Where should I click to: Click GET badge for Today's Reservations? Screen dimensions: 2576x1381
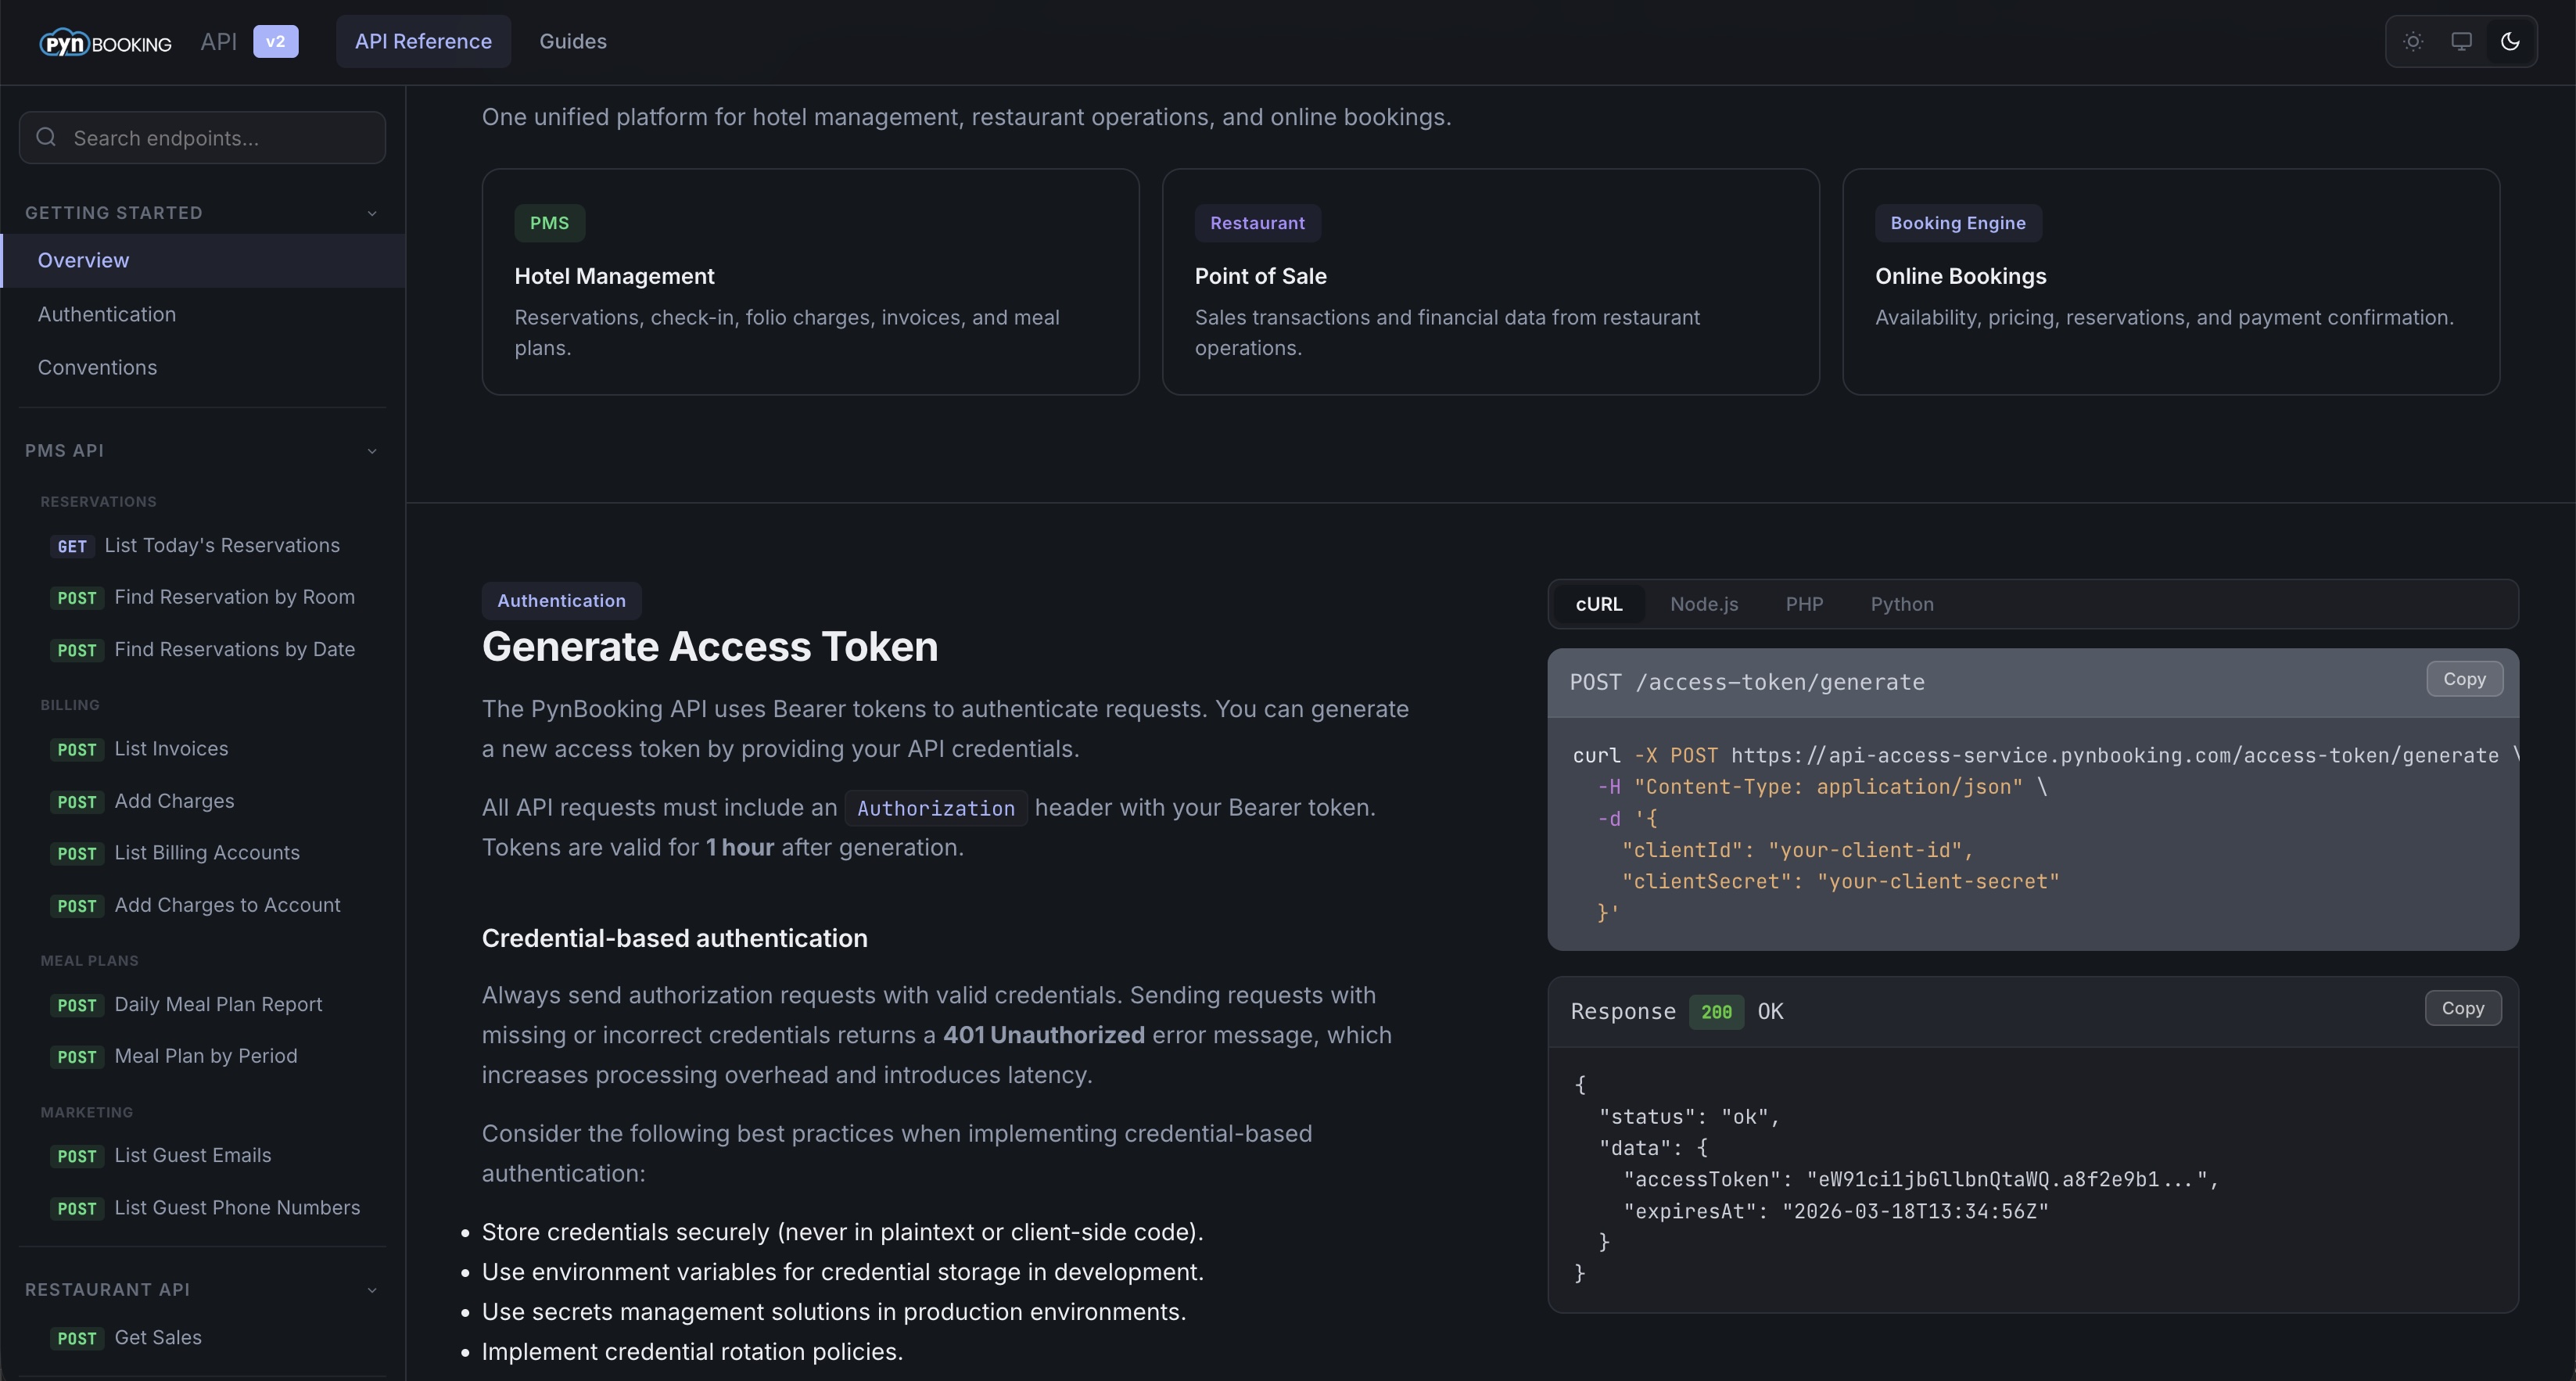[x=72, y=546]
